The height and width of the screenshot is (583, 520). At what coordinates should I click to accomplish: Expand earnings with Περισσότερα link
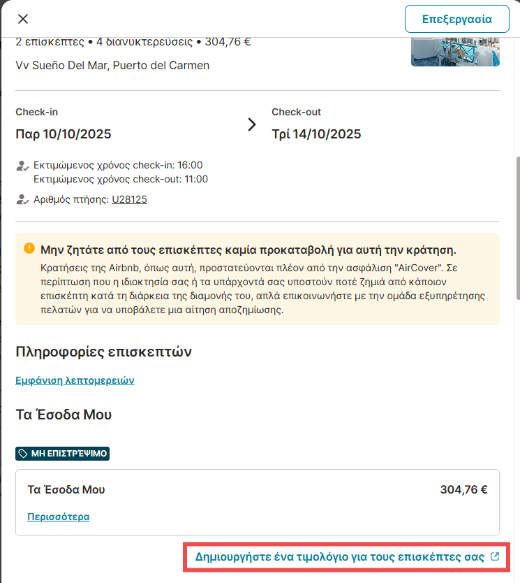point(58,517)
